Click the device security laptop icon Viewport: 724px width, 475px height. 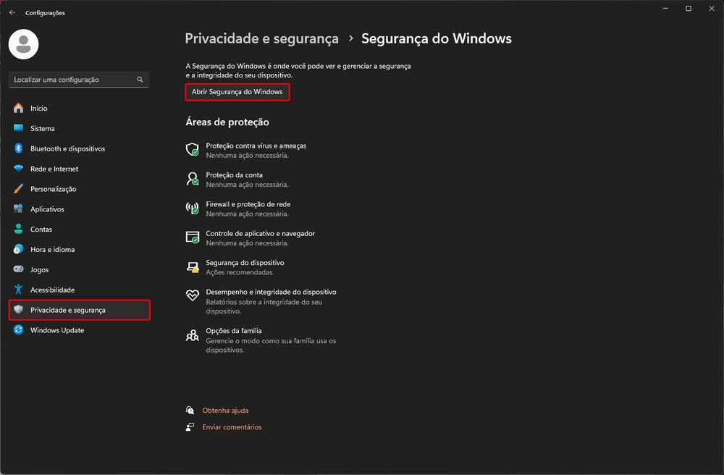pos(192,267)
